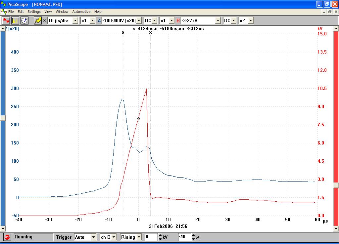Click the trigger level diamond marker on graph

tap(138, 119)
